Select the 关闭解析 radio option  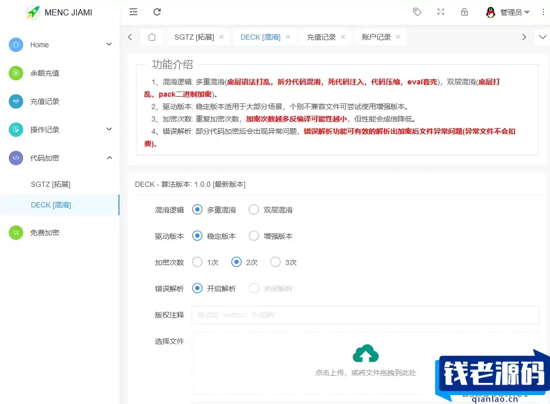tap(253, 288)
